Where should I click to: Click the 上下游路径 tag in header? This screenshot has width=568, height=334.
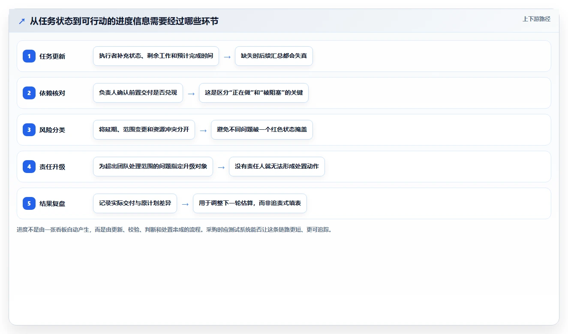[x=536, y=19]
